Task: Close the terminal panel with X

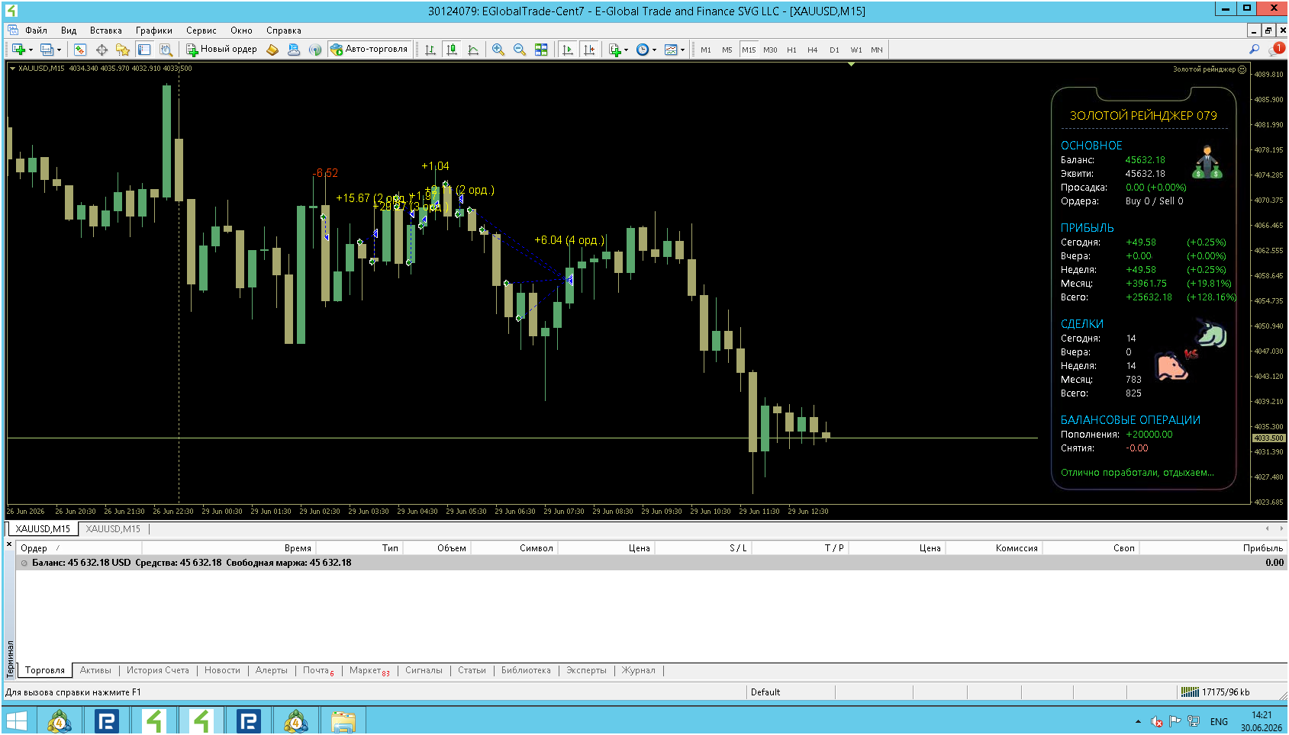Action: pyautogui.click(x=9, y=544)
